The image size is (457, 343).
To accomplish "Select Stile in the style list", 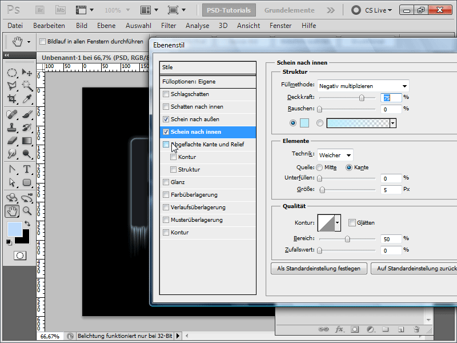I will 208,67.
